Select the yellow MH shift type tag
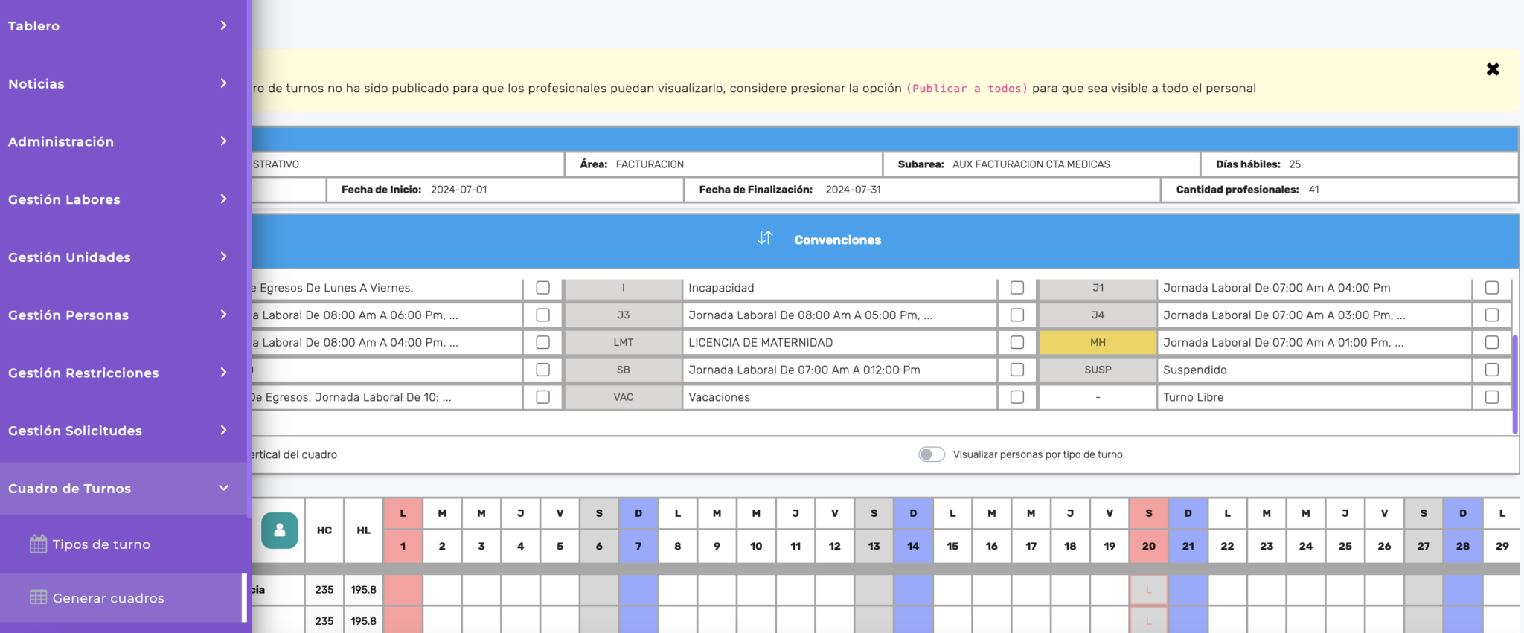The image size is (1524, 633). pyautogui.click(x=1098, y=342)
